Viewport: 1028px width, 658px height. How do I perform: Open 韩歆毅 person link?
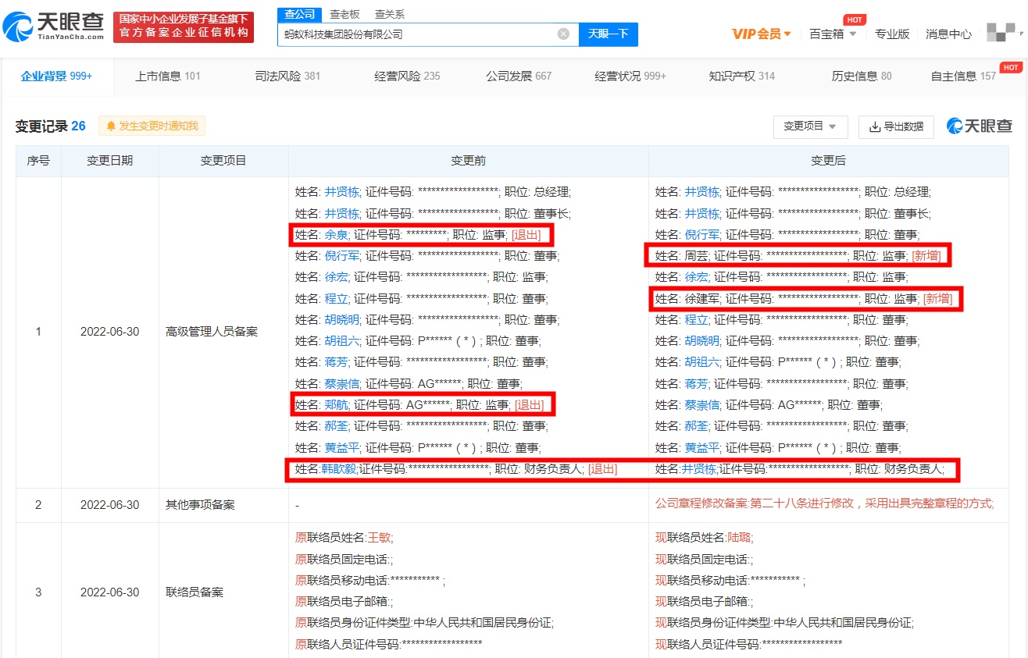coord(338,469)
